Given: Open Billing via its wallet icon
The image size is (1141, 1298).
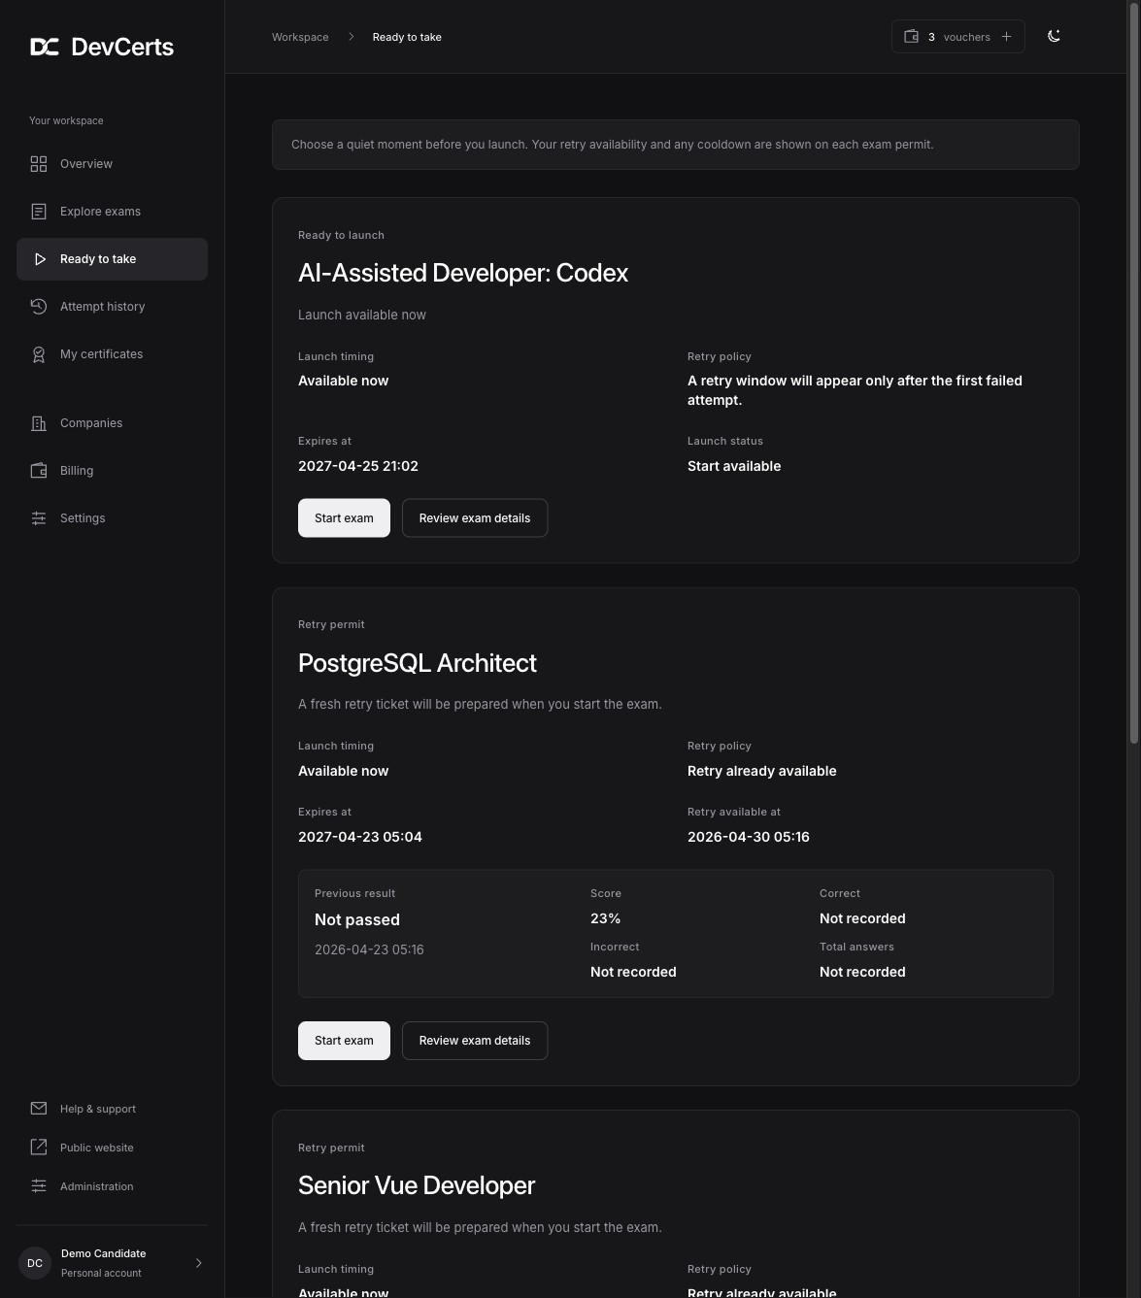Looking at the screenshot, I should pyautogui.click(x=39, y=471).
